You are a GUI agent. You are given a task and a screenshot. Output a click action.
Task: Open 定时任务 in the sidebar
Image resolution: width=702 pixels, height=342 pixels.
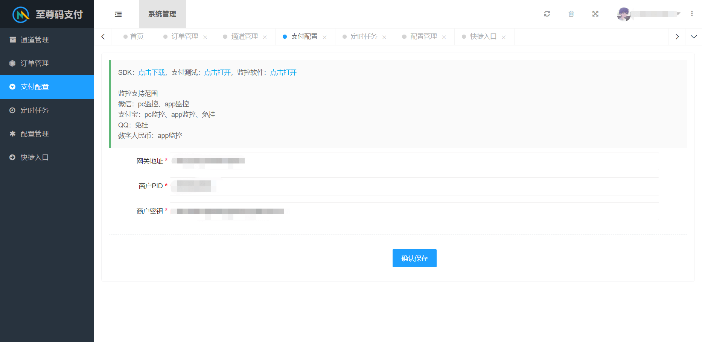coord(35,110)
